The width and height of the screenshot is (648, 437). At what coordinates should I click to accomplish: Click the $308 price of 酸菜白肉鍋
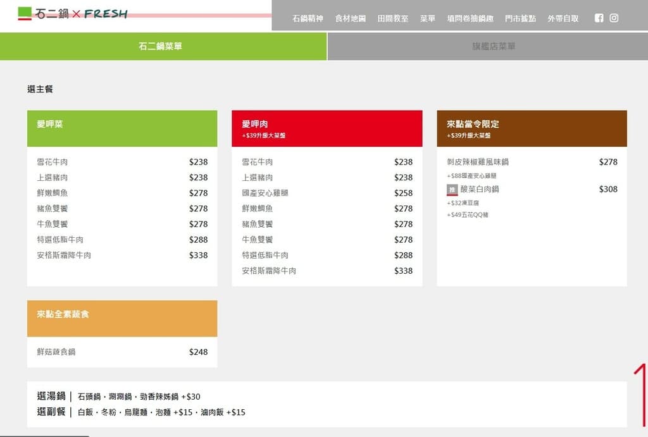click(x=608, y=189)
